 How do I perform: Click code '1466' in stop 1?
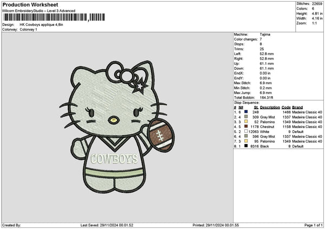click(287, 112)
